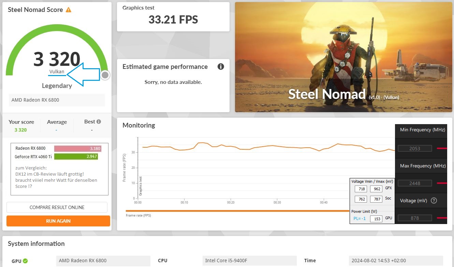Click the Steel Nomad hero image
The width and height of the screenshot is (454, 267).
coord(343,57)
